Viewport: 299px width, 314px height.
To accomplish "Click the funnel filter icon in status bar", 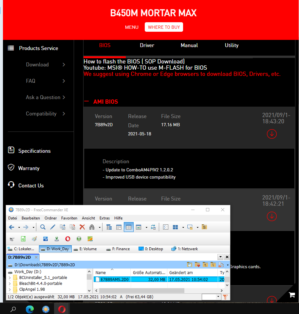I will click(225, 297).
